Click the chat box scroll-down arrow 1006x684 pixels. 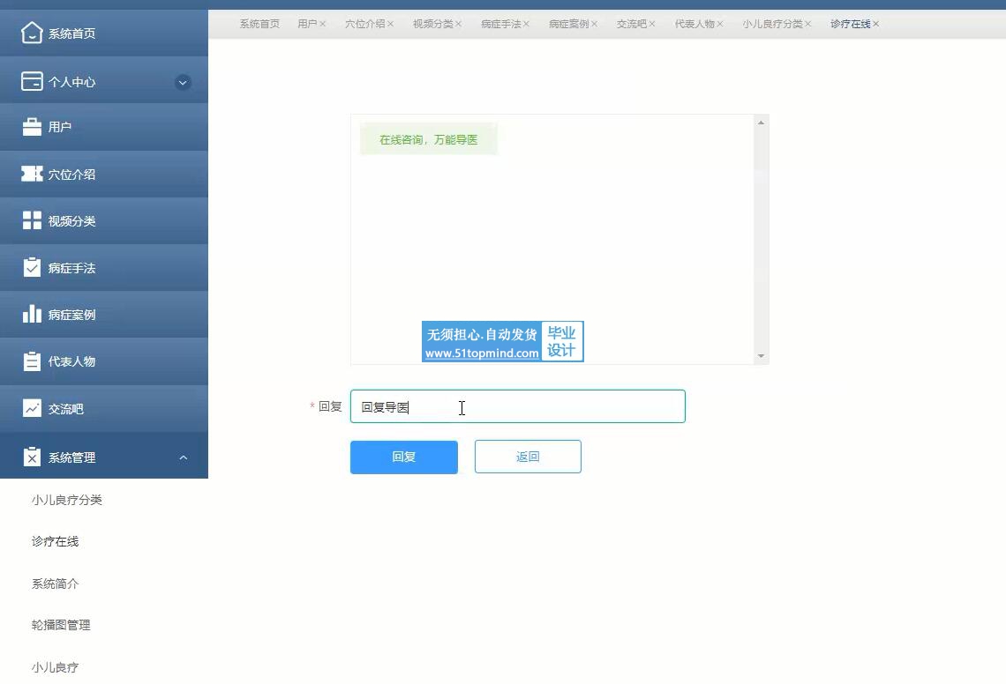(x=761, y=356)
